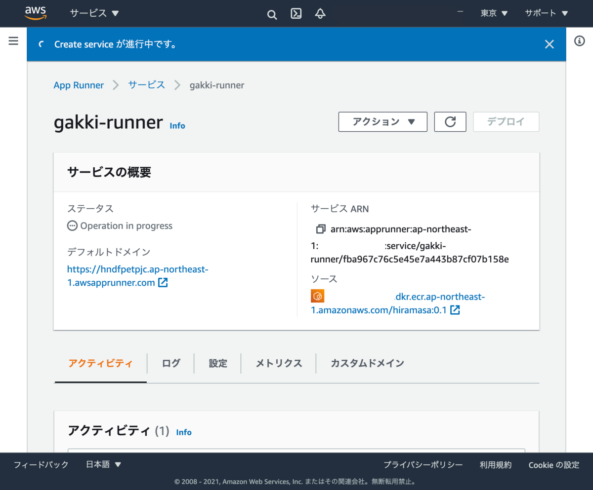Screen dimensions: 593x490
Task: Switch to the メトリクス tab
Action: tap(279, 364)
